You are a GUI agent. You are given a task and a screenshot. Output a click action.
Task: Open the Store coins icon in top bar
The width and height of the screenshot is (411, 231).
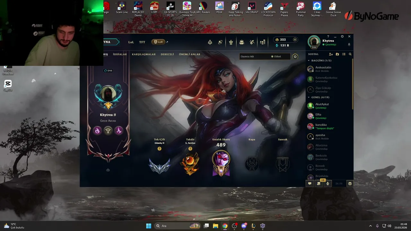pos(263,42)
